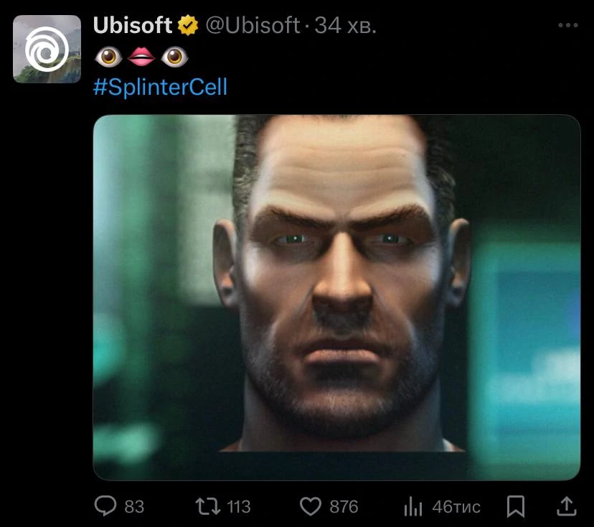Screen dimensions: 594x527
Task: Click the Ubisoft display name
Action: pos(133,24)
